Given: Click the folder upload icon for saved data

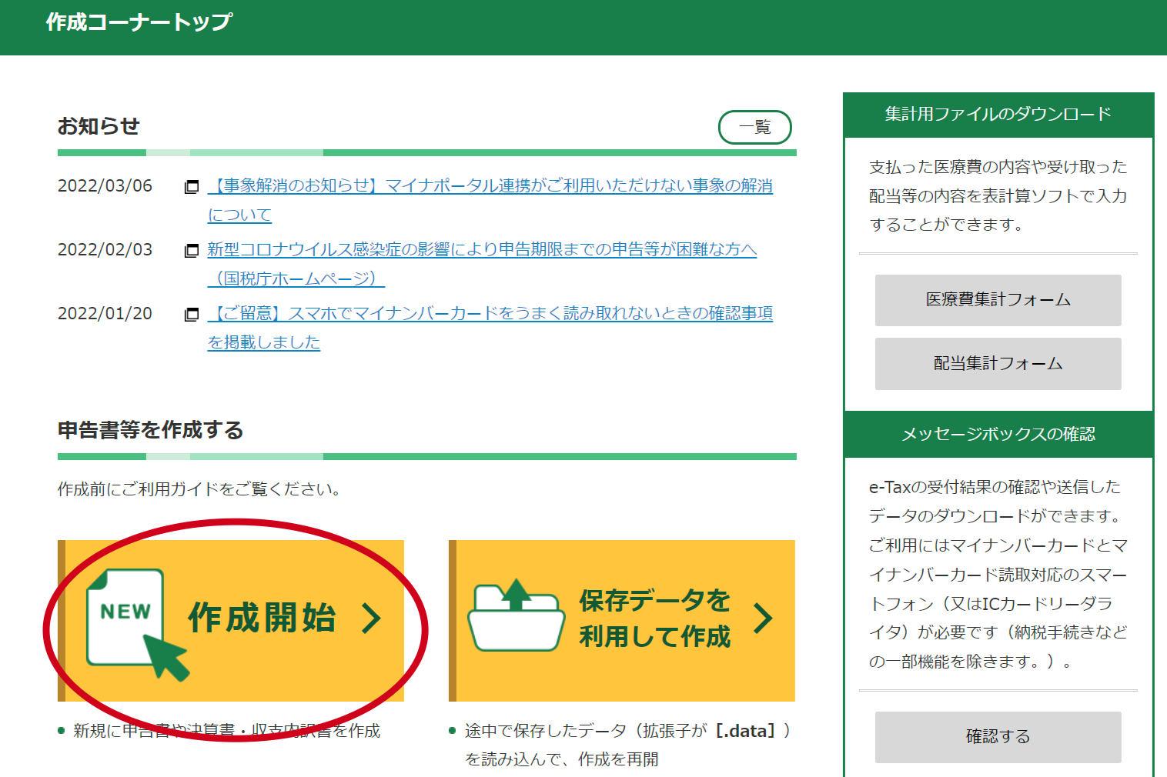Looking at the screenshot, I should pyautogui.click(x=516, y=615).
